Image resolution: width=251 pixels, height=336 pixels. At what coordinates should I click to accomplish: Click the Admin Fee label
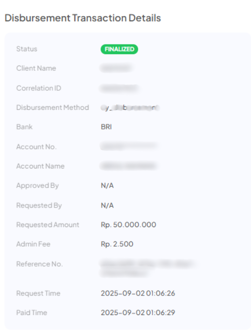point(33,244)
